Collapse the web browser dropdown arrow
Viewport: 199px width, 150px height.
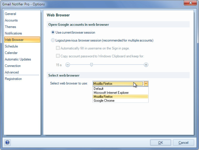pyautogui.click(x=146, y=84)
